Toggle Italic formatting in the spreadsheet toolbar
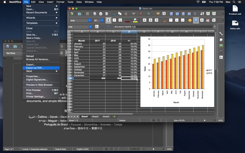The width and height of the screenshot is (245, 153). [x=115, y=21]
